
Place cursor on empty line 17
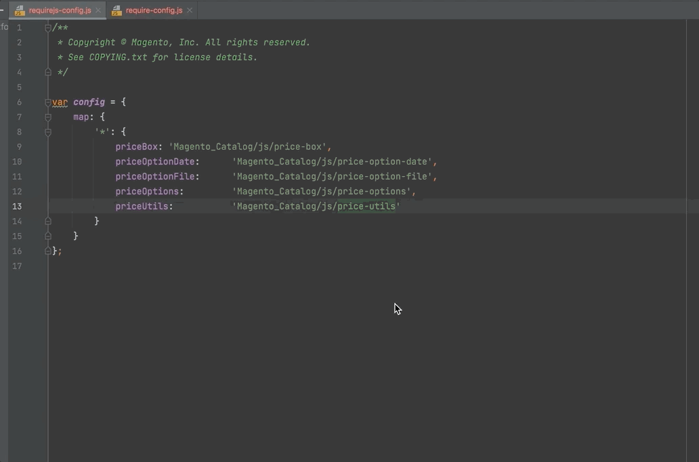point(203,266)
